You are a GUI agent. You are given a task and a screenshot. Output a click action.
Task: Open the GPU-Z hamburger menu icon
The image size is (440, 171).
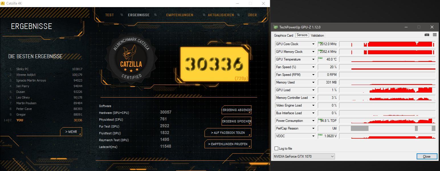[435, 35]
